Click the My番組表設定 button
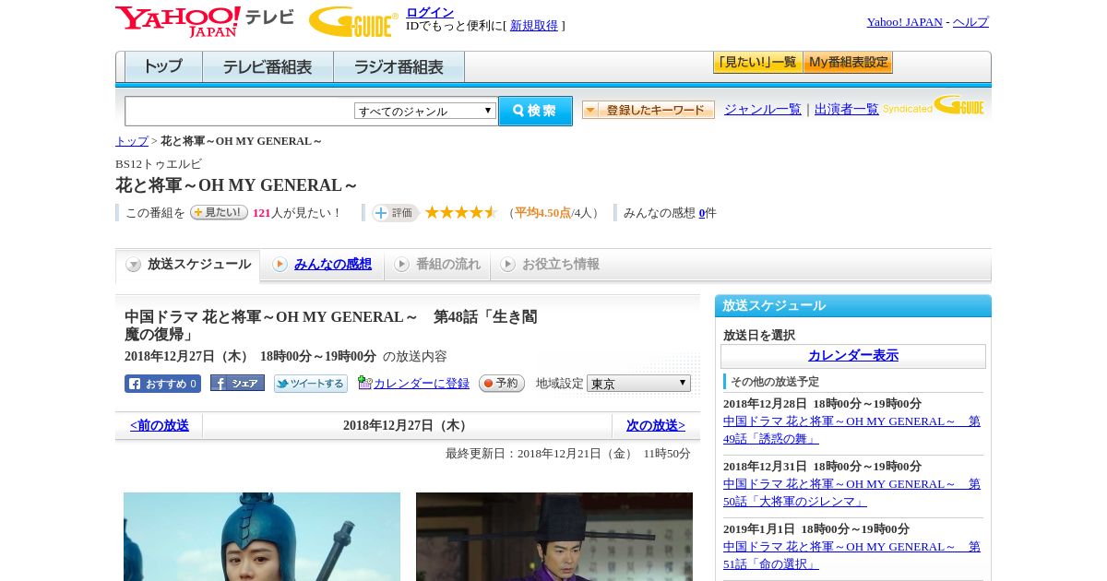 coord(848,63)
